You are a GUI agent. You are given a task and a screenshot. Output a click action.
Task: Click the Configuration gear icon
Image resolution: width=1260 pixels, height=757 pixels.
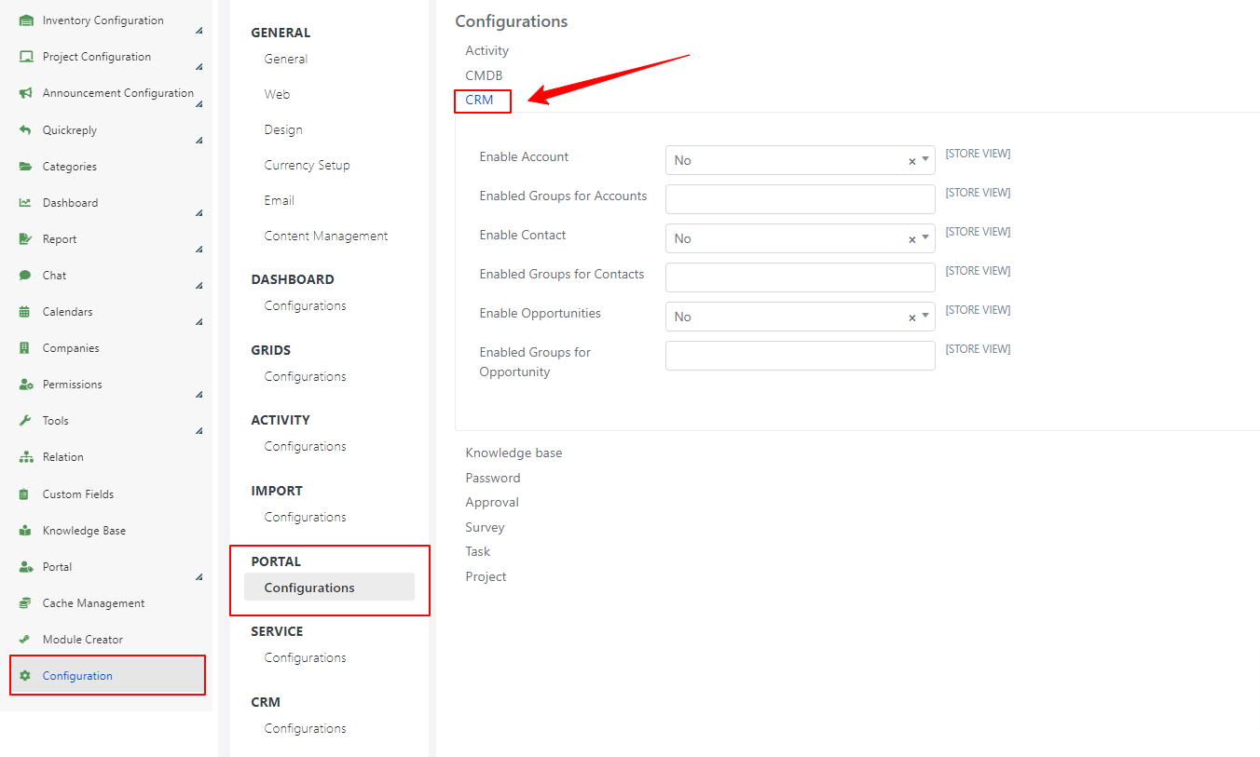25,676
